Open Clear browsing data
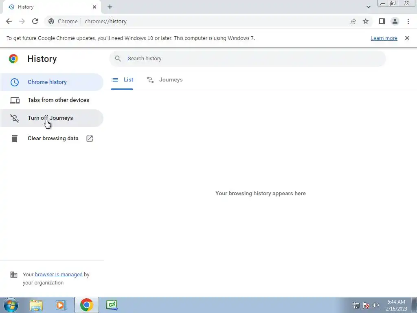 [x=52, y=139]
